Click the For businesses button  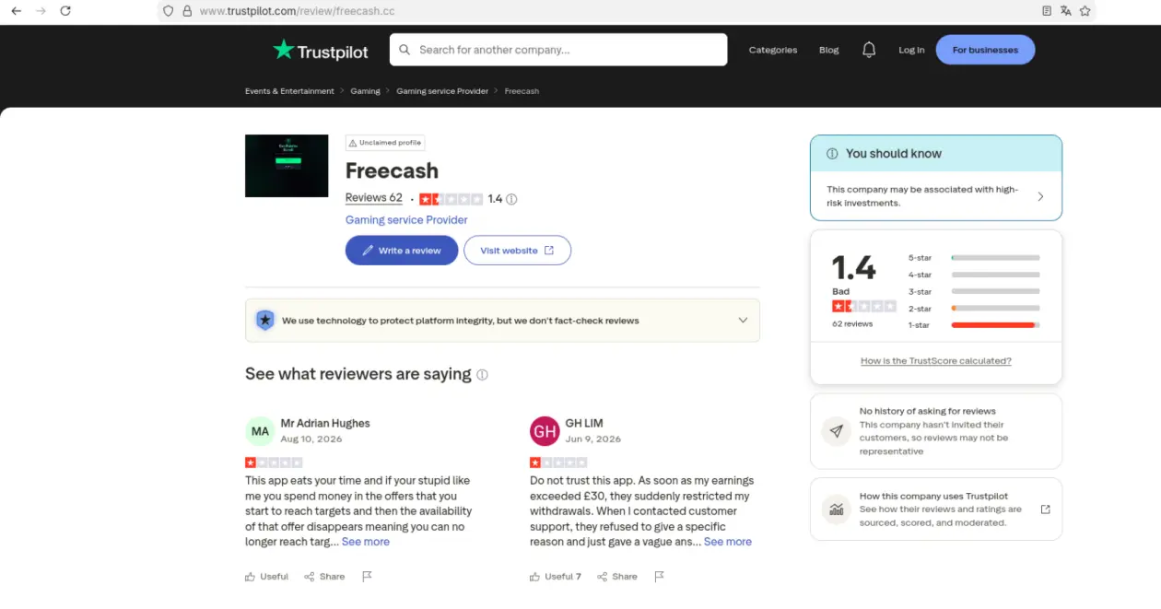[x=985, y=50]
